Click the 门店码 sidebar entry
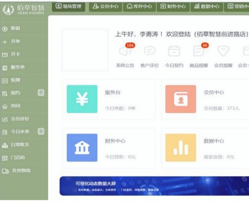 click(x=17, y=158)
